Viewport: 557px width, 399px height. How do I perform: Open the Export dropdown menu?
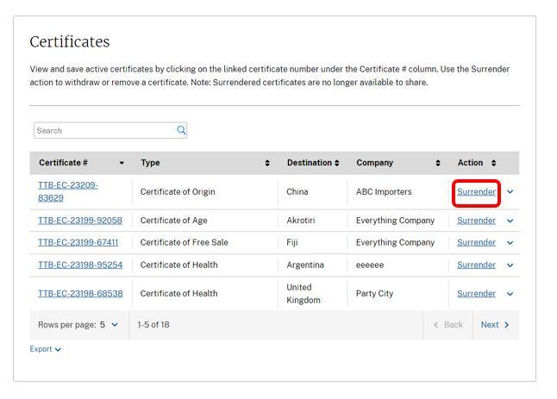point(46,349)
